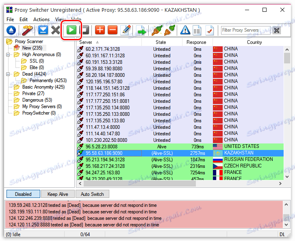Click the Filter Proxy Servers input field
The image size is (295, 241).
pos(245,30)
